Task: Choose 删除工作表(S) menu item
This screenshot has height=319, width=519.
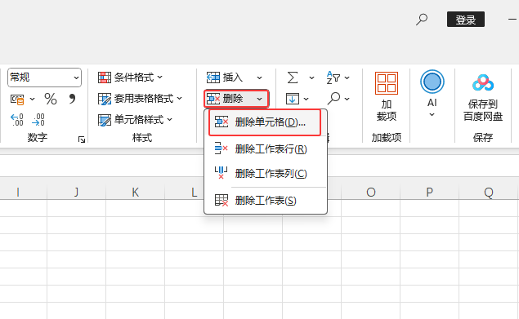Action: tap(266, 201)
